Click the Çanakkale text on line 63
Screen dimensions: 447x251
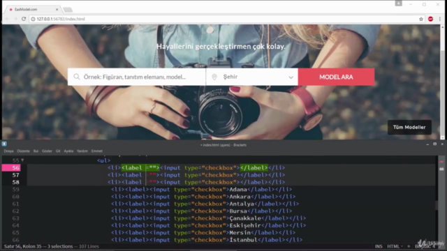point(245,218)
